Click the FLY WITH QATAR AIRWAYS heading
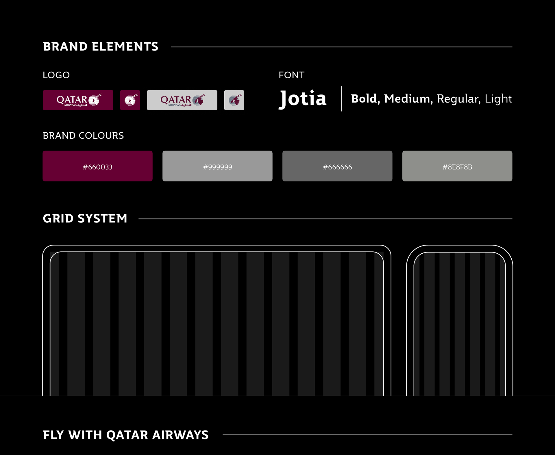Viewport: 555px width, 455px height. tap(126, 435)
